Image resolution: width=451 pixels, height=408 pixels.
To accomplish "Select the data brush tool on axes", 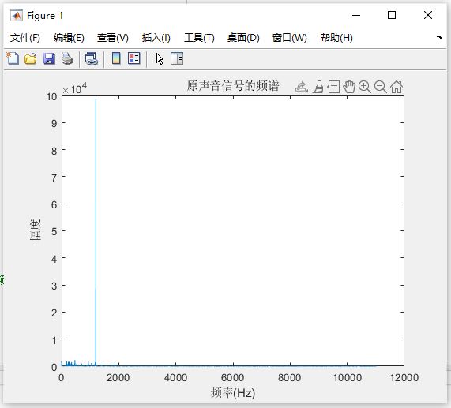I will tap(318, 87).
